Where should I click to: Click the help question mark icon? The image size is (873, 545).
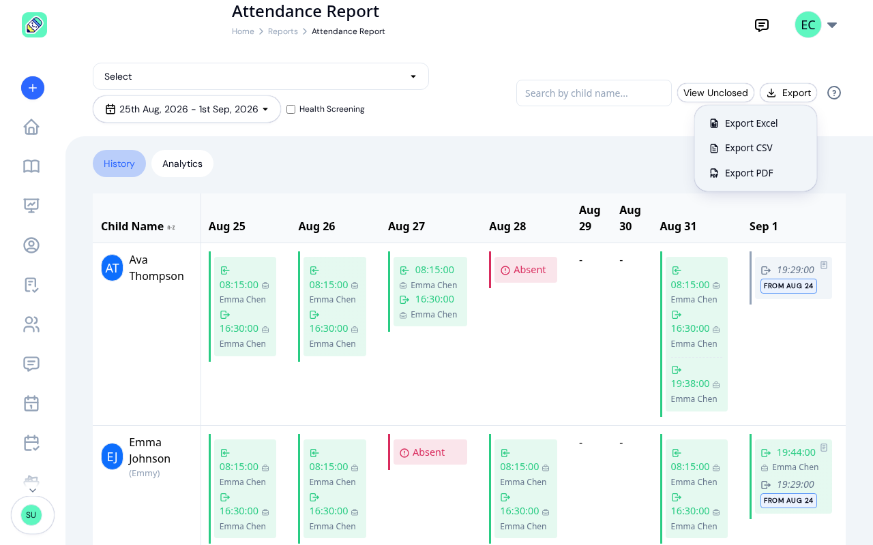tap(834, 93)
